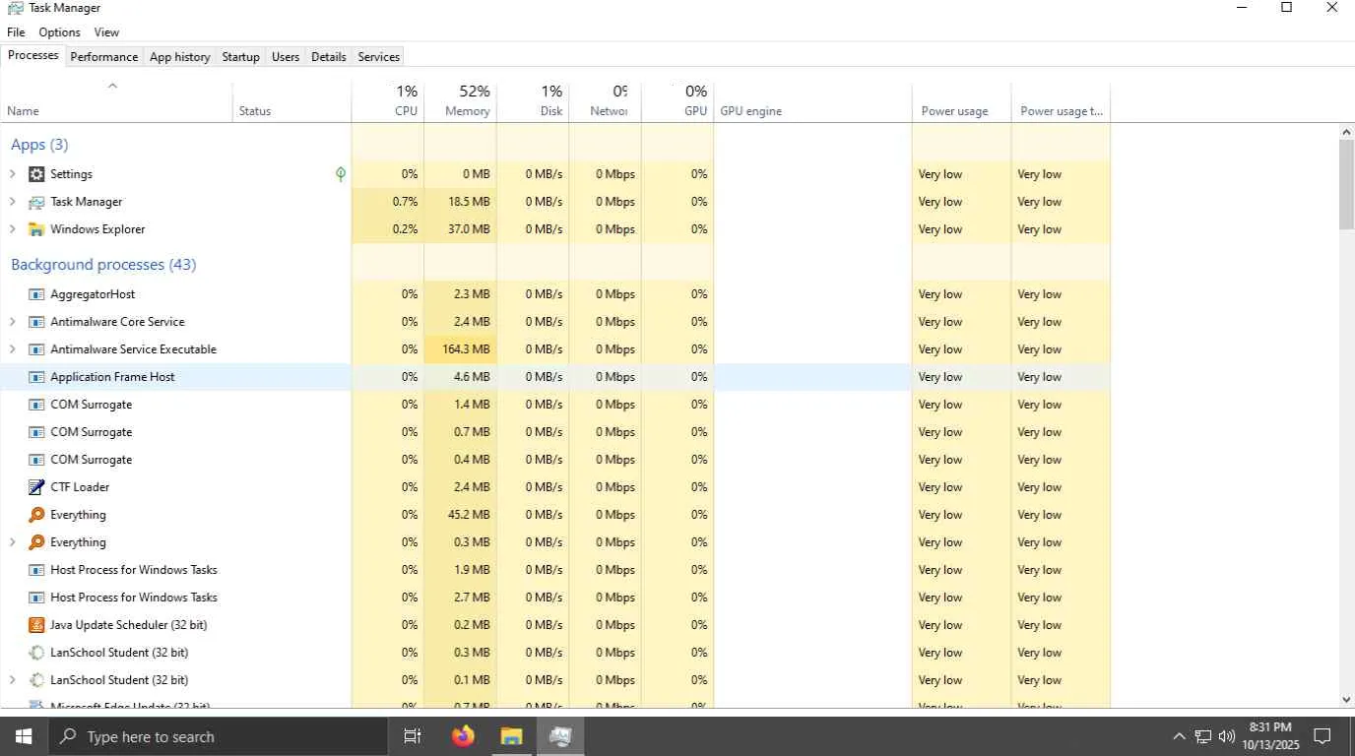
Task: Expand the LanSchool Student 0.1 MB row
Action: pyautogui.click(x=13, y=680)
